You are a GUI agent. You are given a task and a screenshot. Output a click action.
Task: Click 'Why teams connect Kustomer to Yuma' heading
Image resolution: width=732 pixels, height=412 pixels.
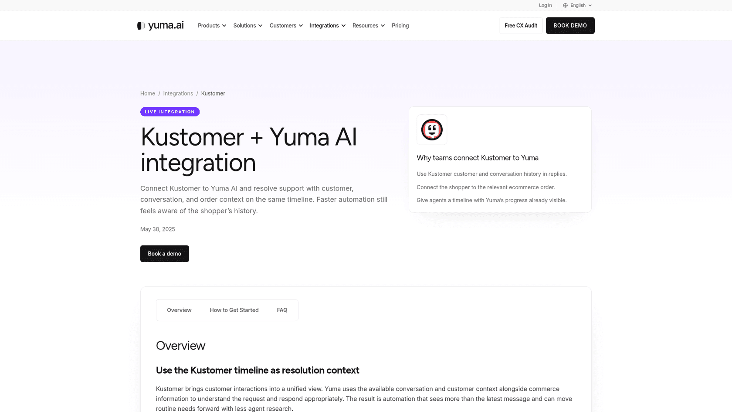coord(477,158)
